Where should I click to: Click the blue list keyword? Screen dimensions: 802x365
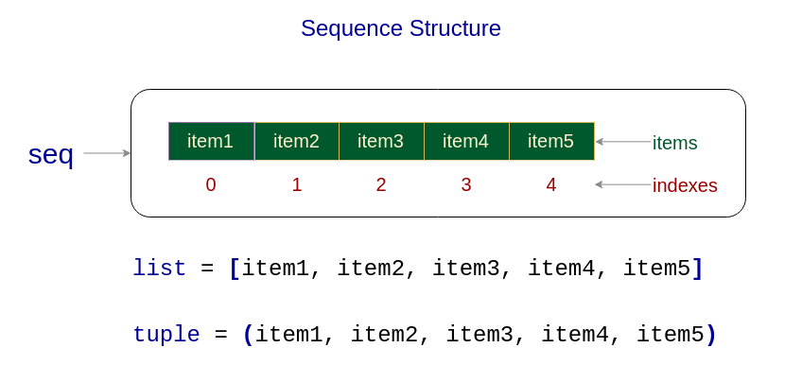tap(159, 268)
